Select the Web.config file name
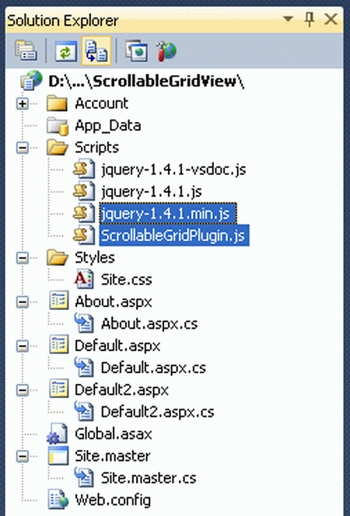 pyautogui.click(x=113, y=501)
